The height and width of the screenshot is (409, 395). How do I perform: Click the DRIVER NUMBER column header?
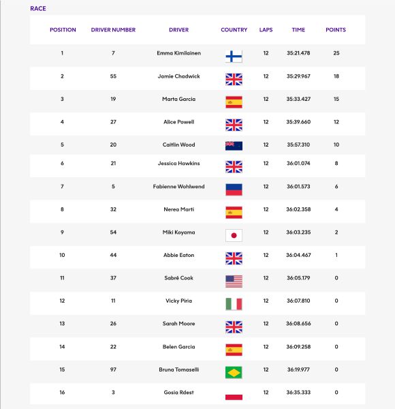pyautogui.click(x=113, y=30)
